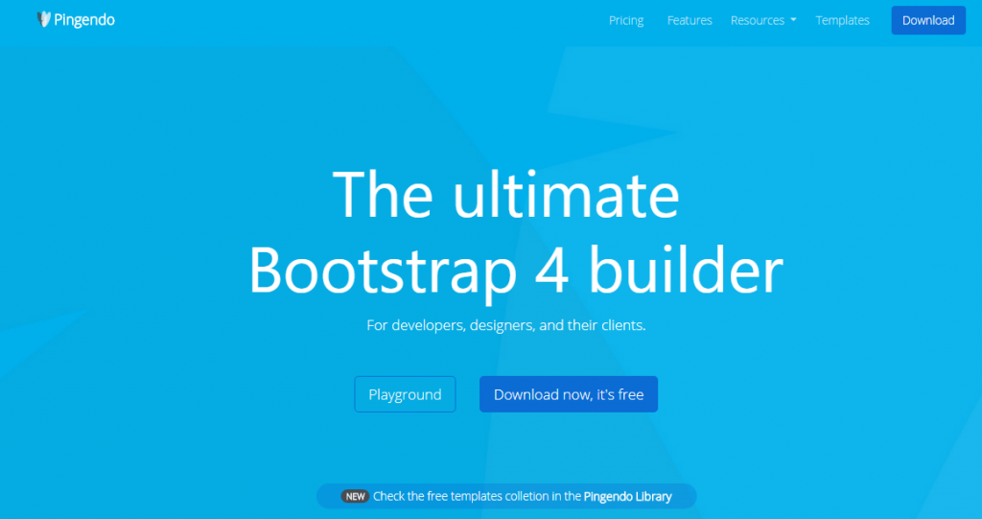Open the Features nav link
The width and height of the screenshot is (982, 519).
pos(690,20)
